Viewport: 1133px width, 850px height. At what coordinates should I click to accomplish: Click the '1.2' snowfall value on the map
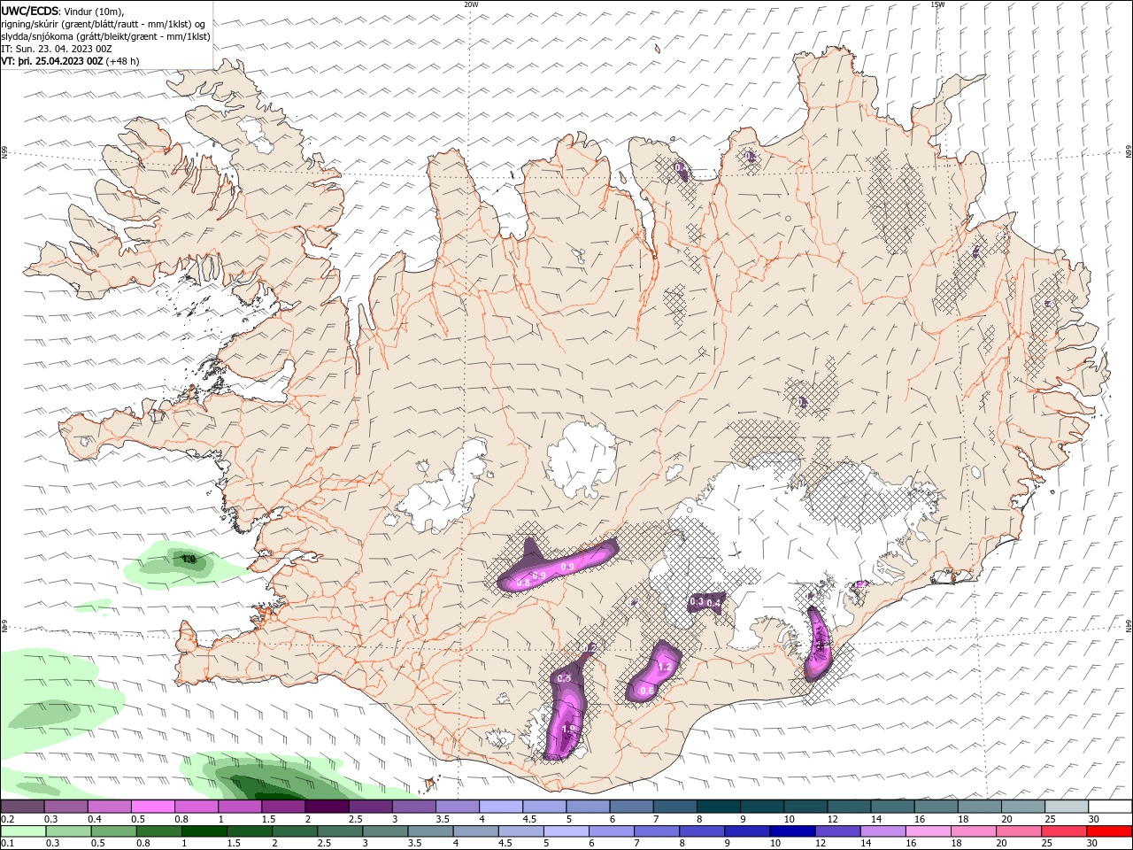point(667,667)
